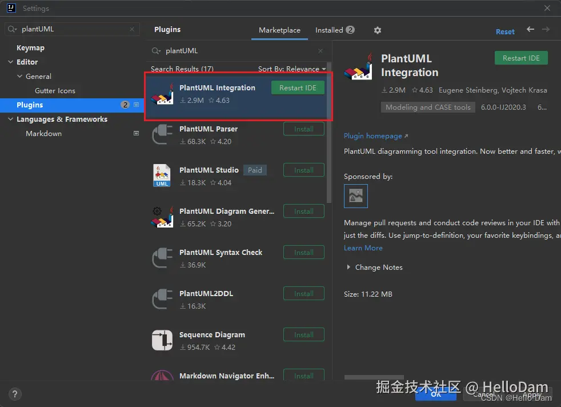
Task: Switch to the Installed tab
Action: click(335, 30)
